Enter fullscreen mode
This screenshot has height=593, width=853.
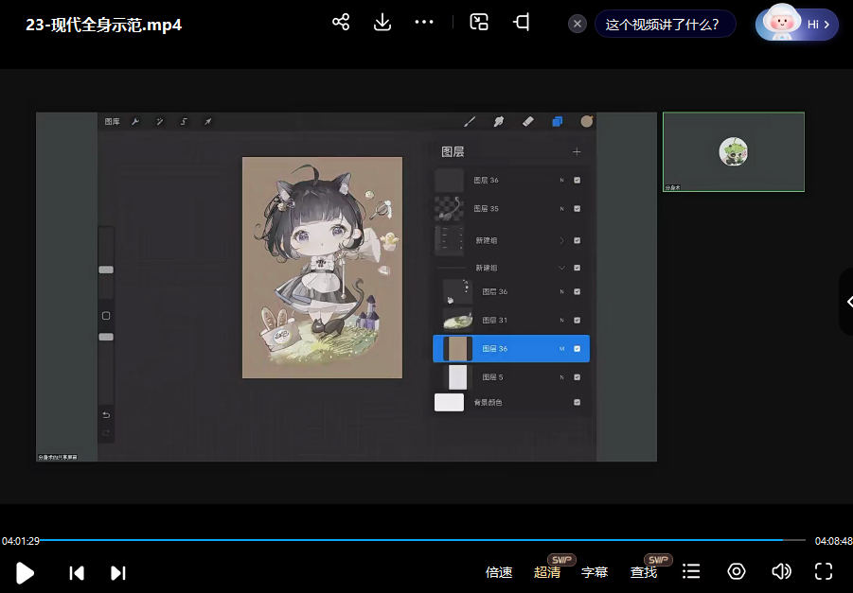[824, 571]
